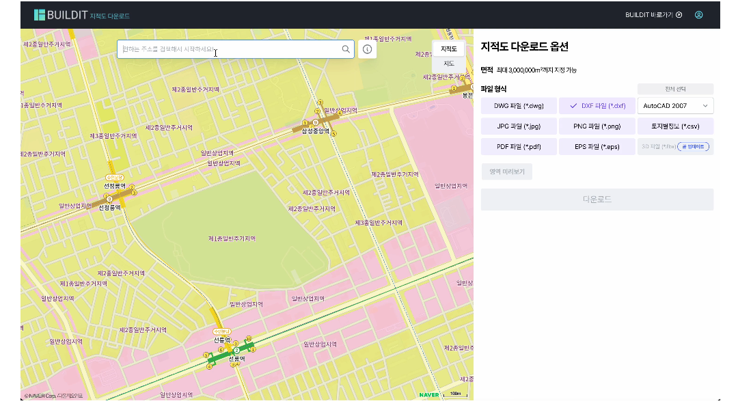Click the 다운로드 button
The height and width of the screenshot is (410, 738).
coord(597,200)
